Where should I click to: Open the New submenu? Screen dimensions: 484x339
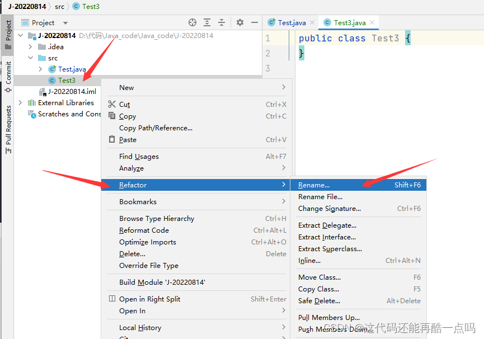point(196,88)
